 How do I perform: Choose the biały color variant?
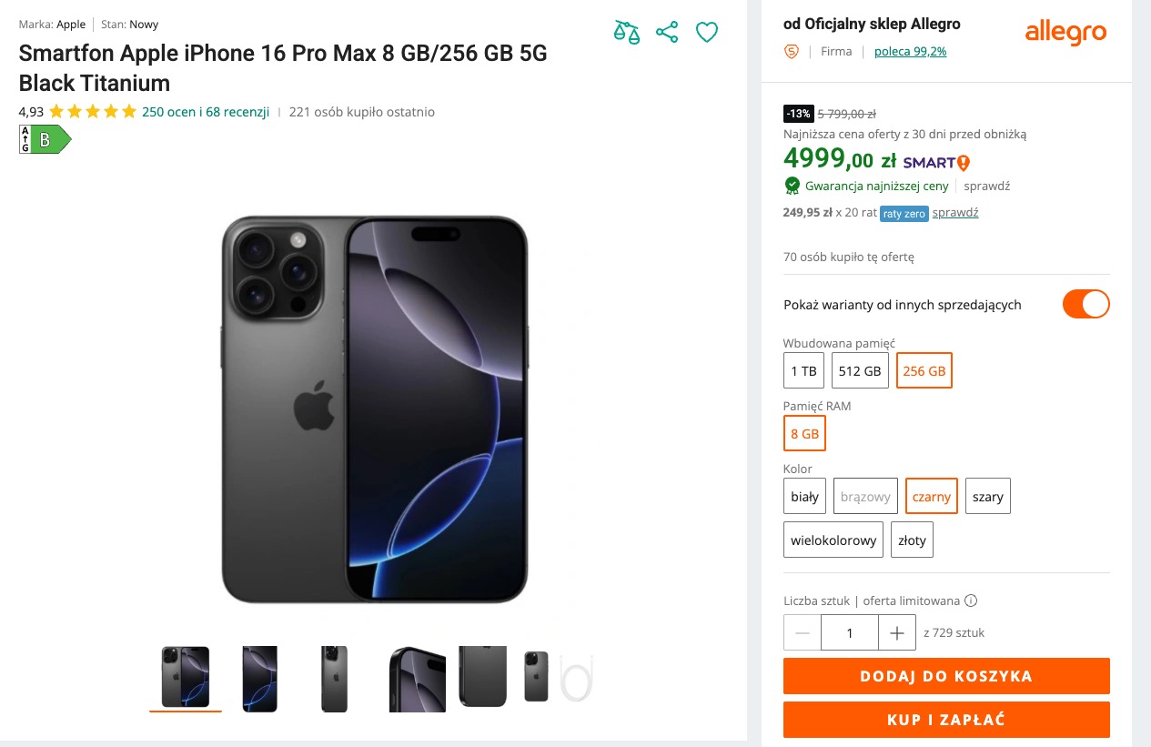pos(804,496)
